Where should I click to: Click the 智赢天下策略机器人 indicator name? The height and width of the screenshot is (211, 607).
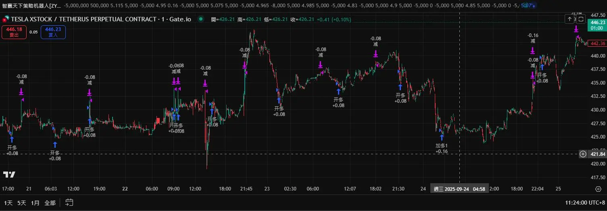[x=31, y=6]
